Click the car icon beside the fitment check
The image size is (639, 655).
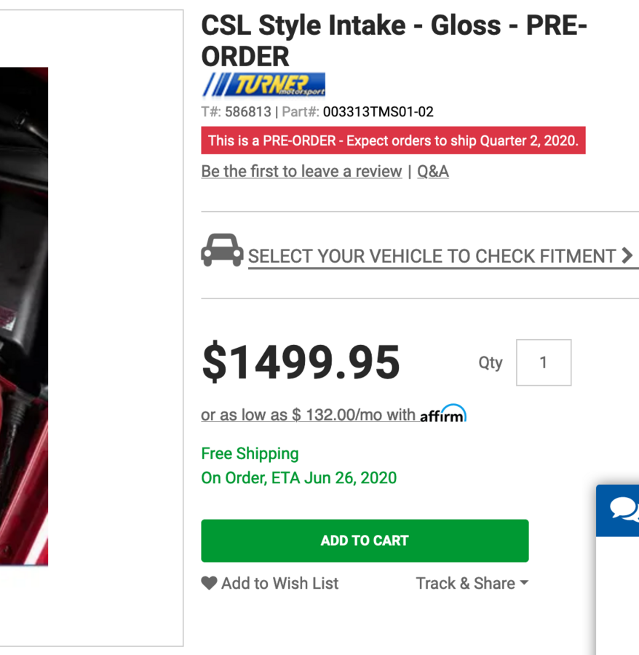tap(222, 250)
